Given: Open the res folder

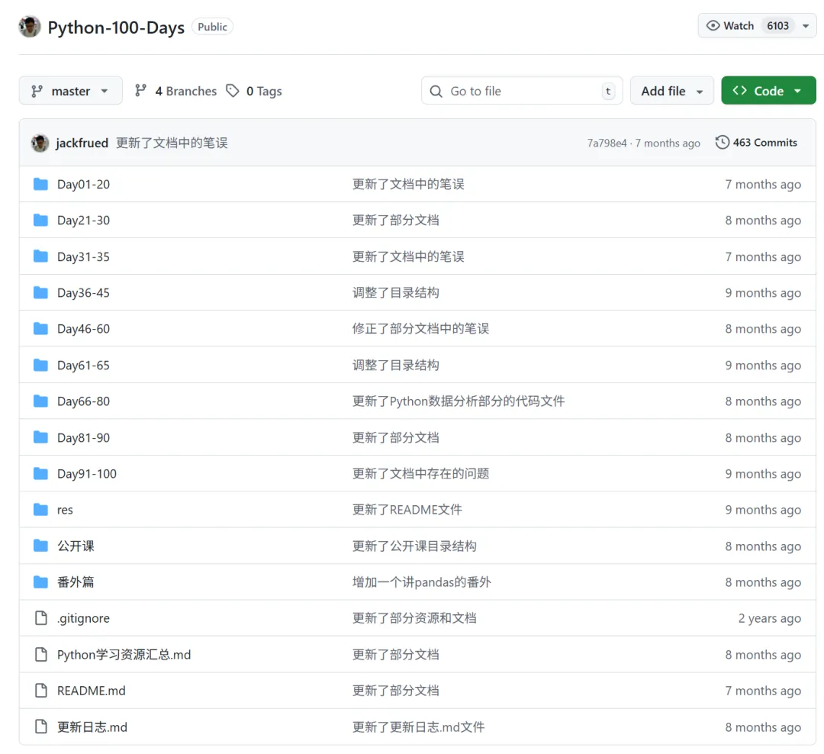Looking at the screenshot, I should click(x=65, y=510).
